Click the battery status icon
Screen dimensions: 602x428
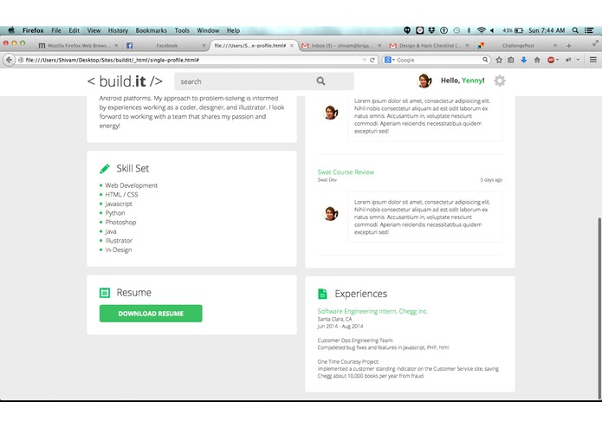click(519, 30)
